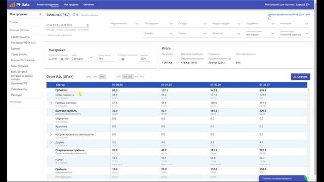Expand the Прямые расходы row
The height and width of the screenshot is (182, 324).
(51, 103)
